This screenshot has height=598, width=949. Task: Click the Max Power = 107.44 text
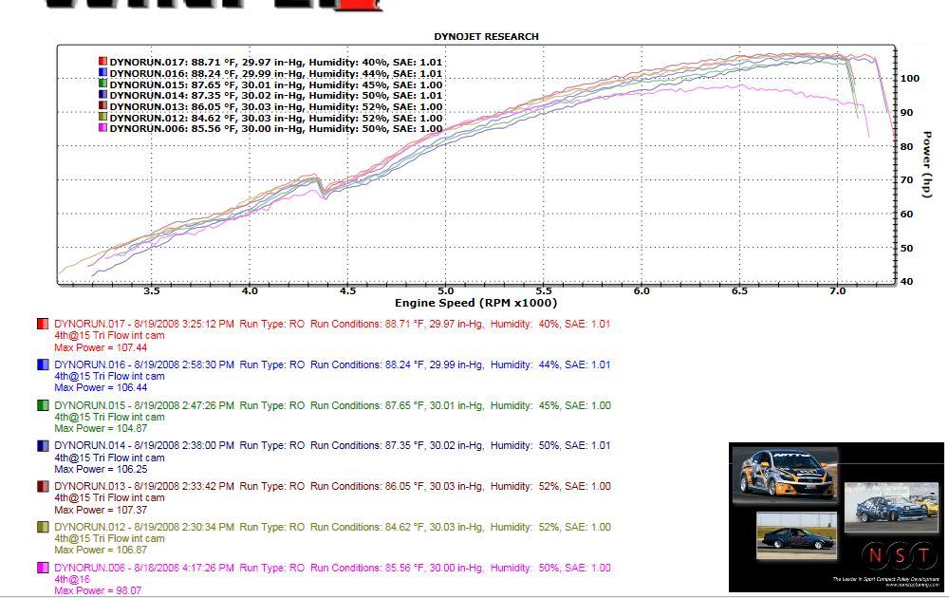click(95, 348)
